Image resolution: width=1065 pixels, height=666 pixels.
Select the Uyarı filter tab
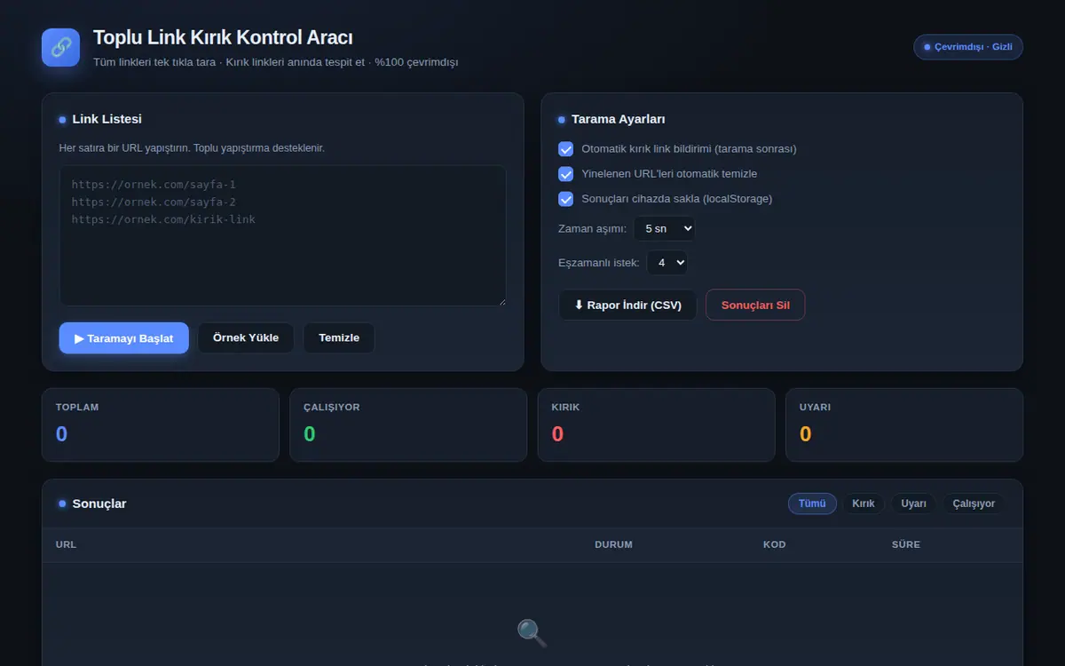913,503
